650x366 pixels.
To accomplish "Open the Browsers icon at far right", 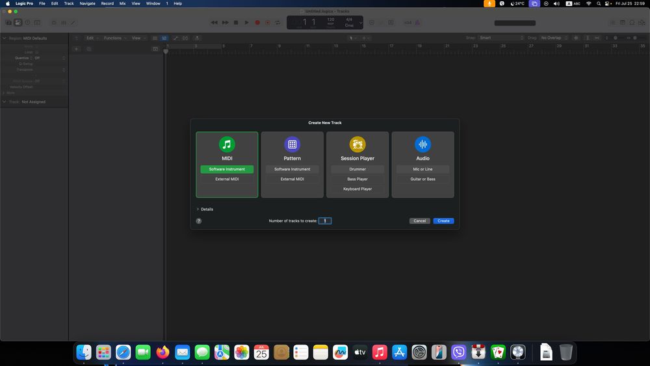I will click(642, 22).
